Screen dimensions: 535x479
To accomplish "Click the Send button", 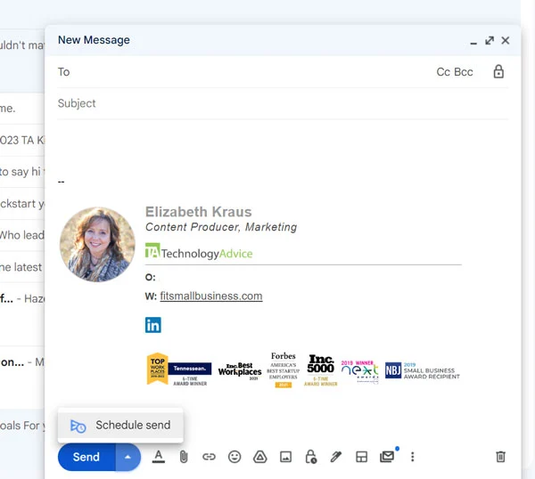I will pyautogui.click(x=86, y=457).
